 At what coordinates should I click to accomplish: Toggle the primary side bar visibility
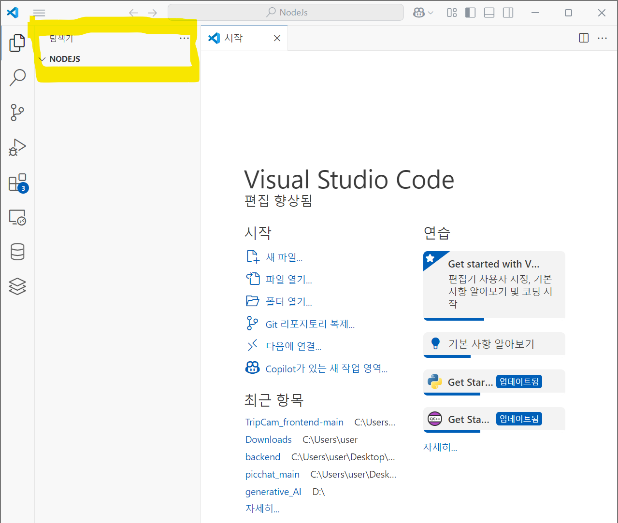click(470, 13)
